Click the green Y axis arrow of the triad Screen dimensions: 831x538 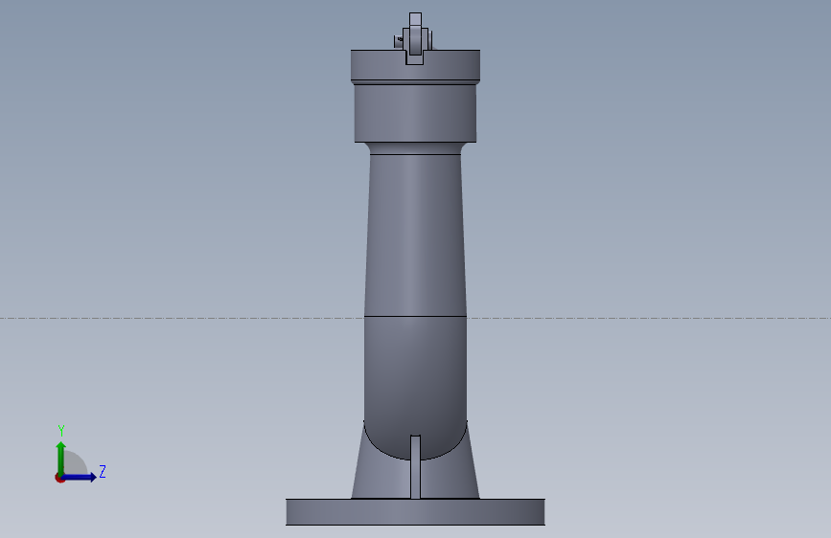pyautogui.click(x=61, y=458)
